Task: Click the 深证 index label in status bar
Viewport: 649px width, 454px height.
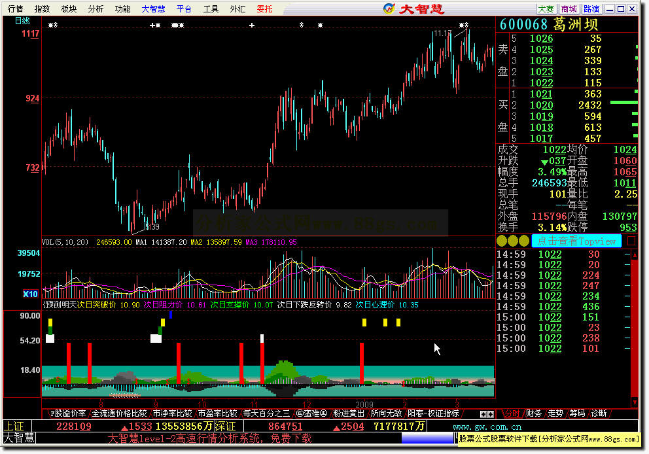Action: pyautogui.click(x=225, y=426)
